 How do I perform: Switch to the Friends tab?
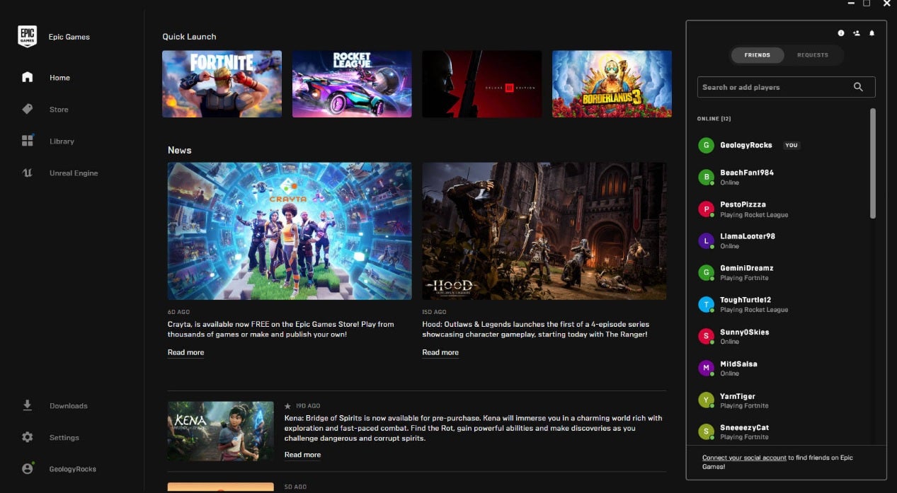[x=757, y=54]
